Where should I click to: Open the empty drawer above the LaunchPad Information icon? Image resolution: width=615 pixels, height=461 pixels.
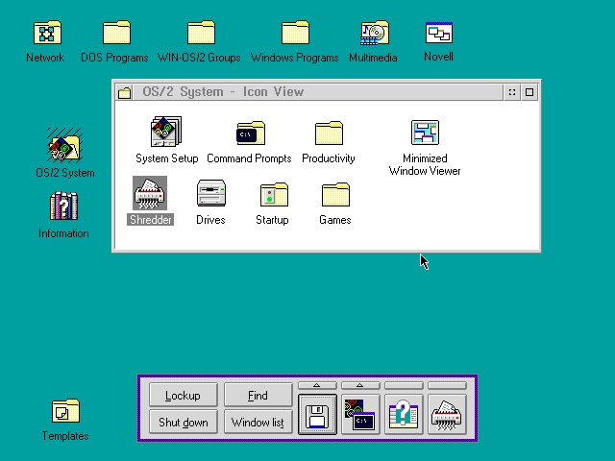coord(404,386)
